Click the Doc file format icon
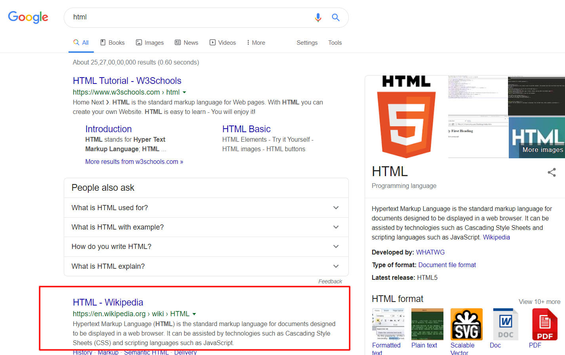 (x=506, y=324)
